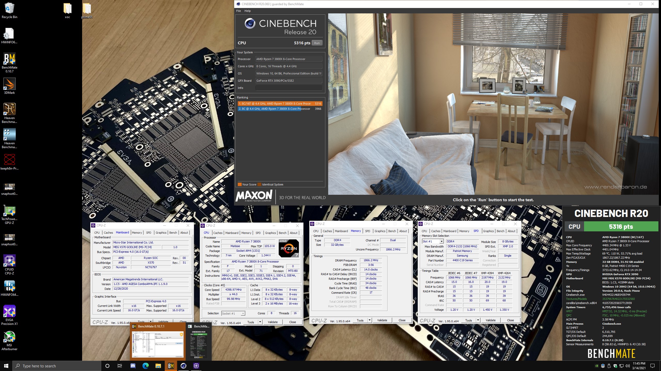Select the BenchMate 0.10.7 desktop shortcut
Screen dimensions: 661x371
pyautogui.click(x=9, y=63)
